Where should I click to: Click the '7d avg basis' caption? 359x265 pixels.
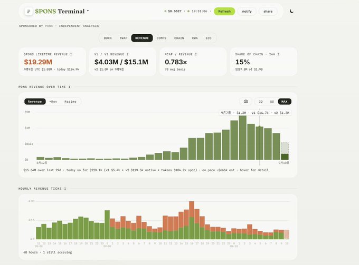175,69
